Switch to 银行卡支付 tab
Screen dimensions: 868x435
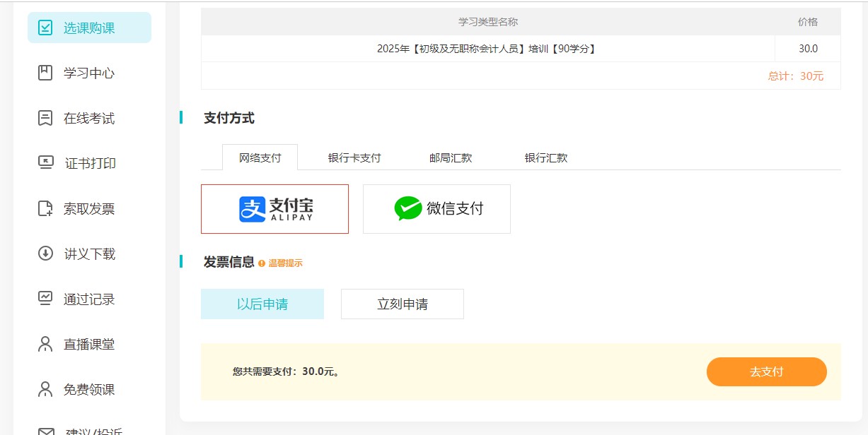[354, 157]
